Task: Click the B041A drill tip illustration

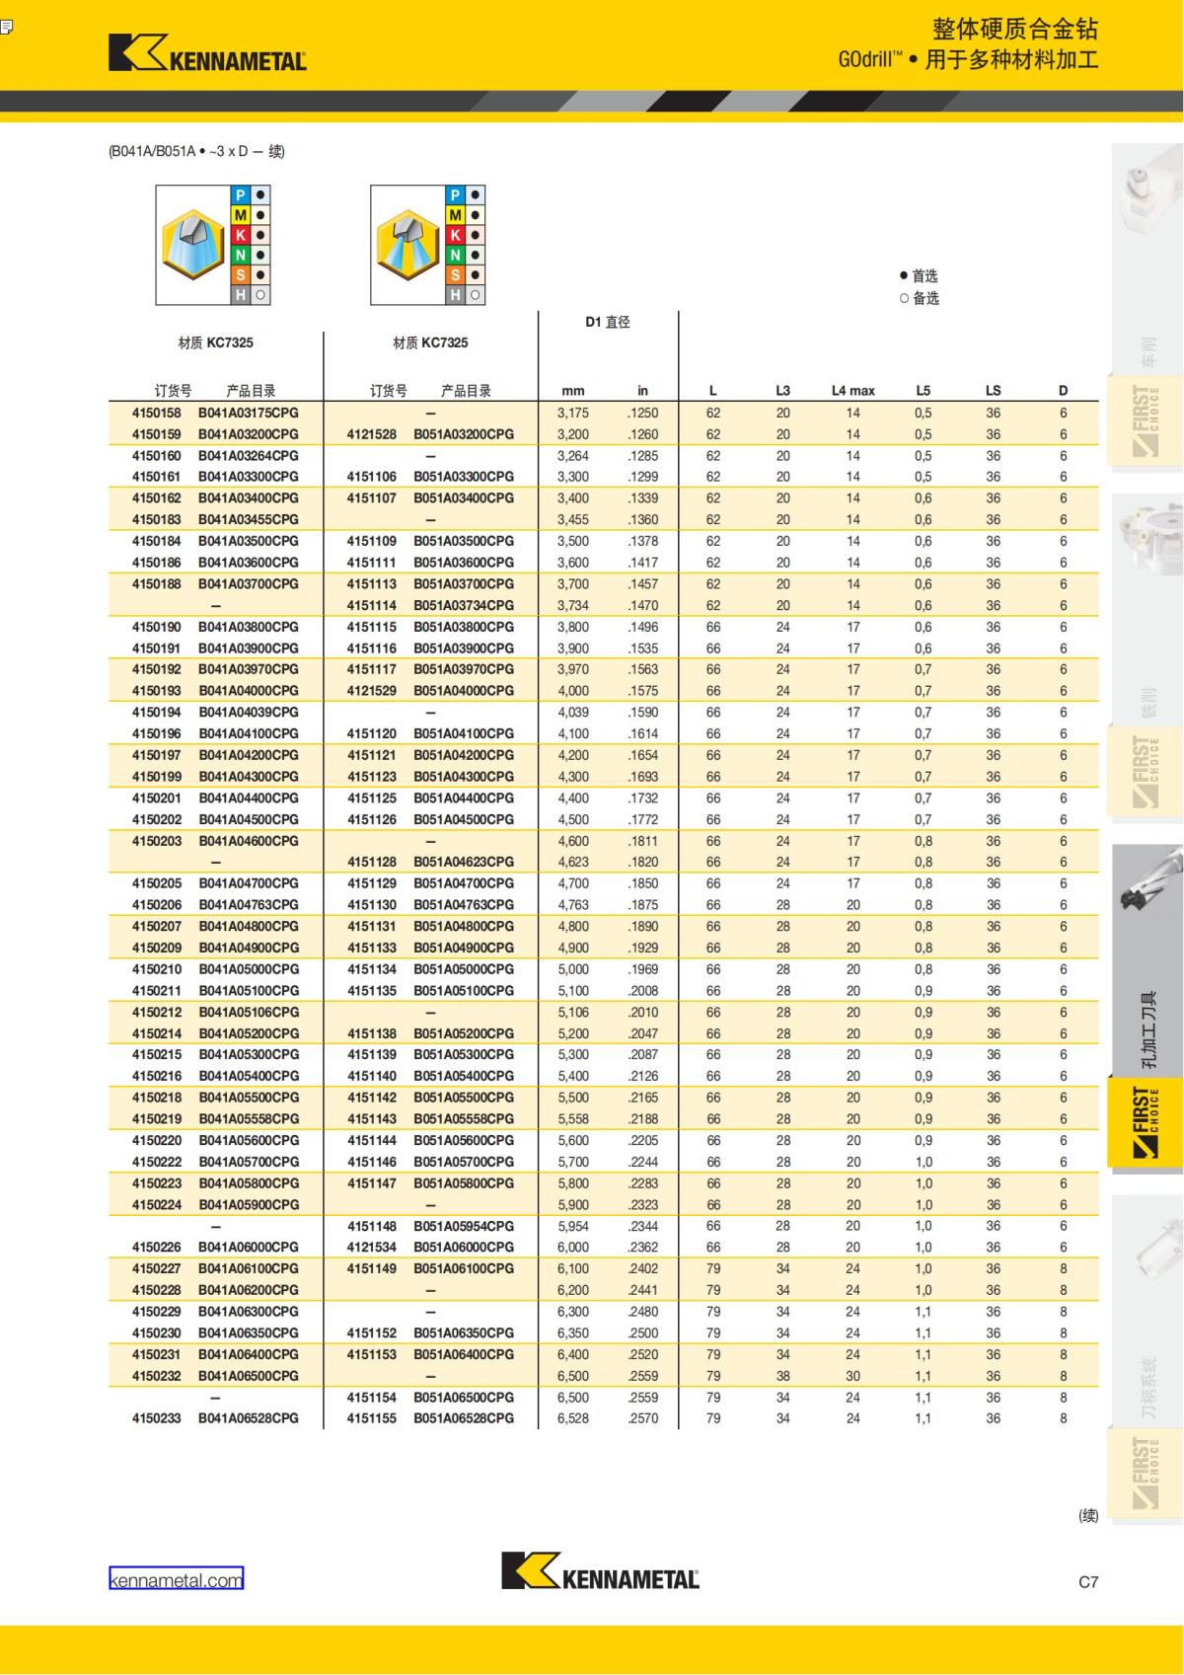Action: [193, 245]
